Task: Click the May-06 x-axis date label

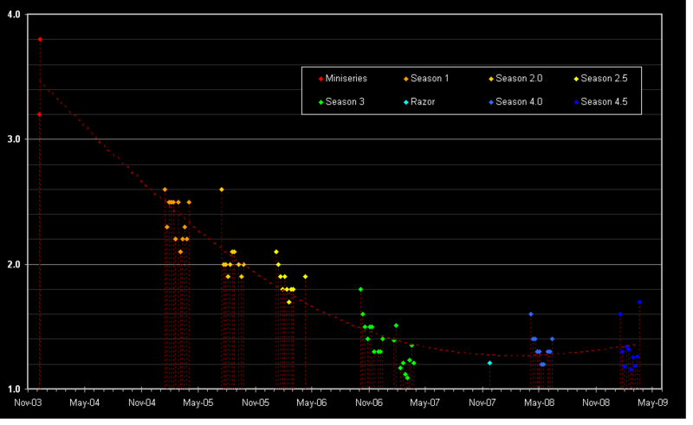Action: [312, 402]
